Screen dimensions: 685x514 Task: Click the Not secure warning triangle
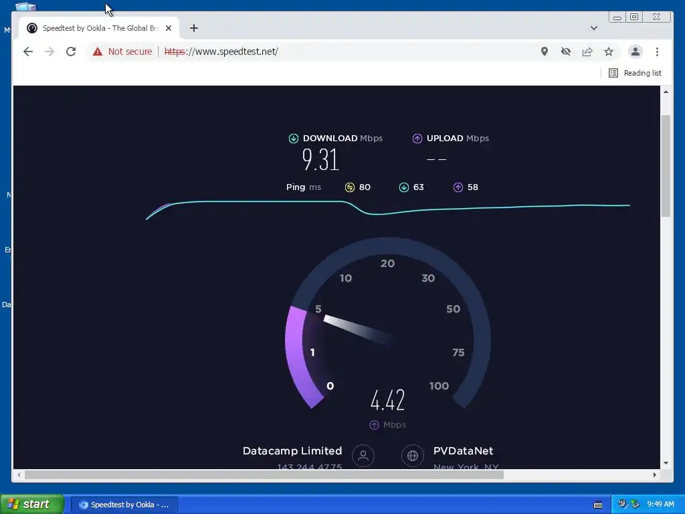point(98,52)
